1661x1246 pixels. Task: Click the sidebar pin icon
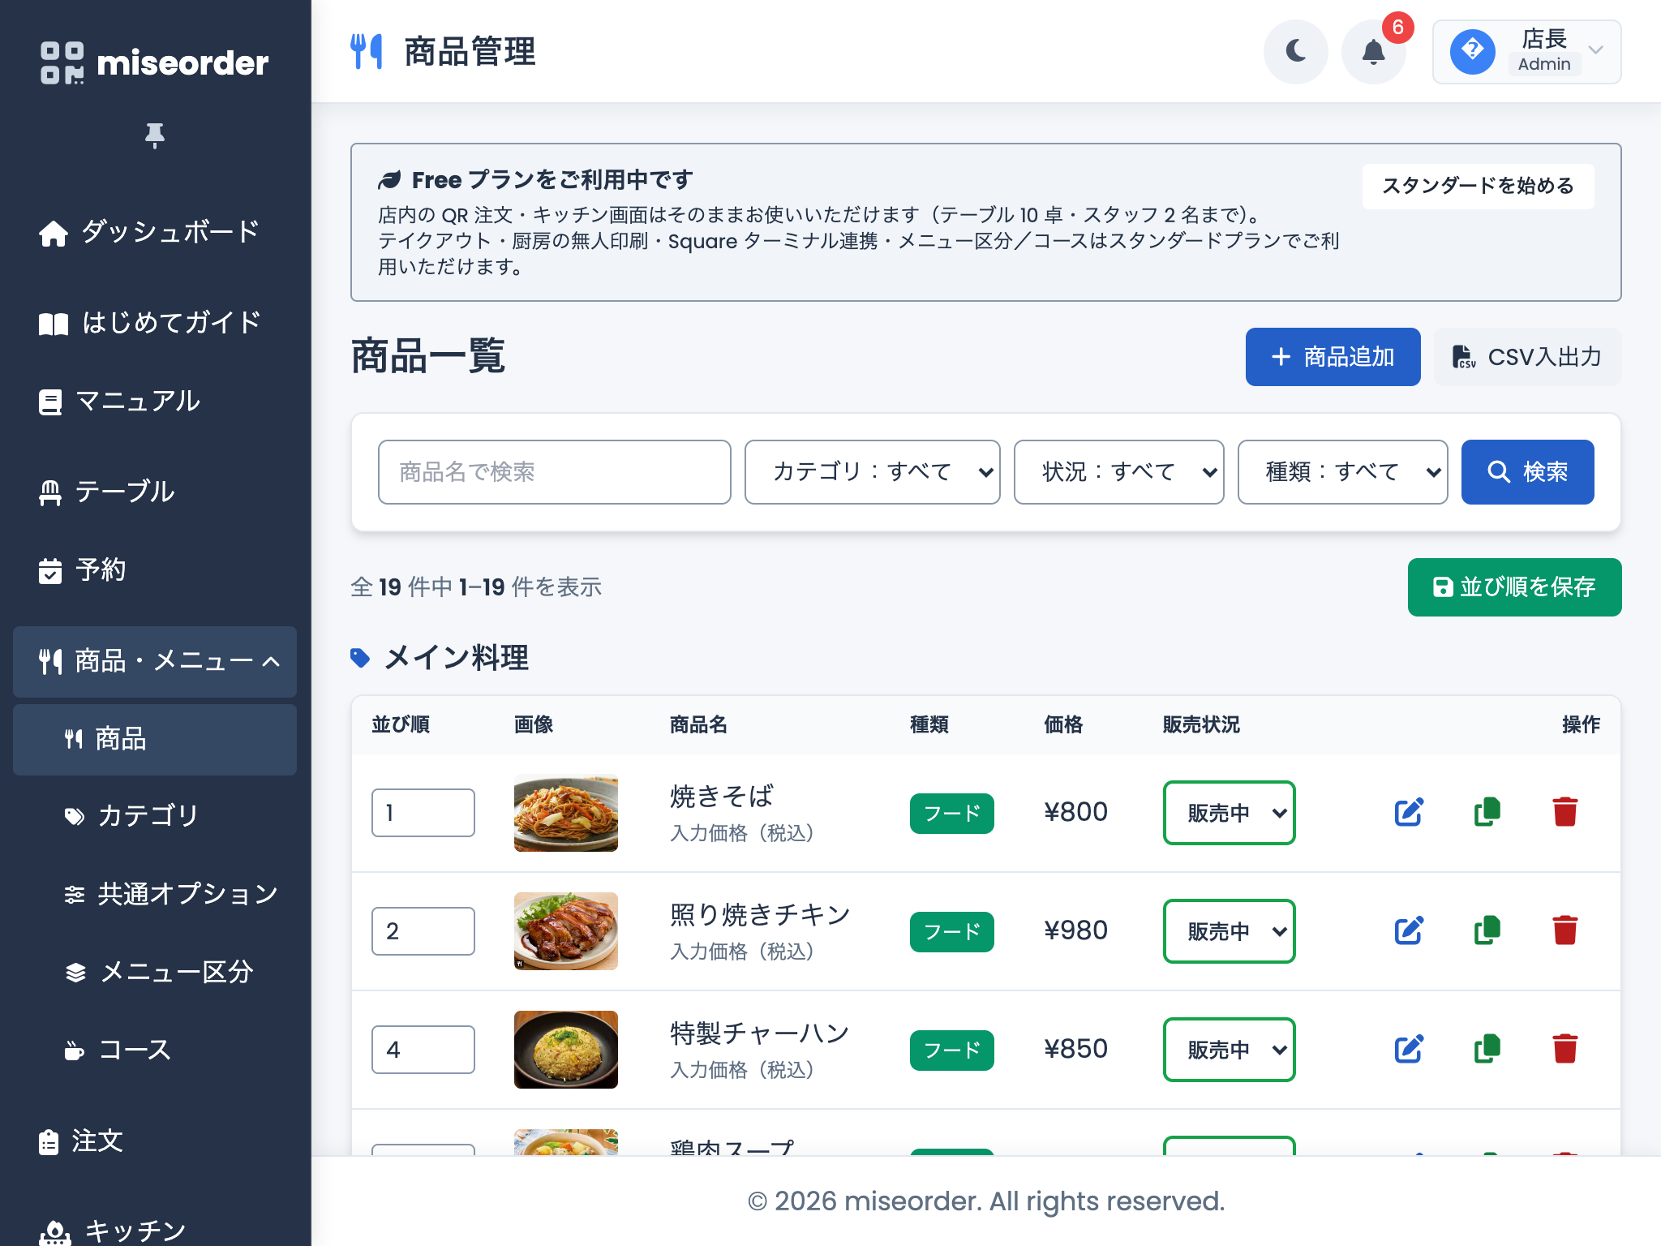(155, 135)
